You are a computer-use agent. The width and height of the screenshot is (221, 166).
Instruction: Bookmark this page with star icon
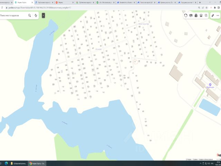click(206, 8)
